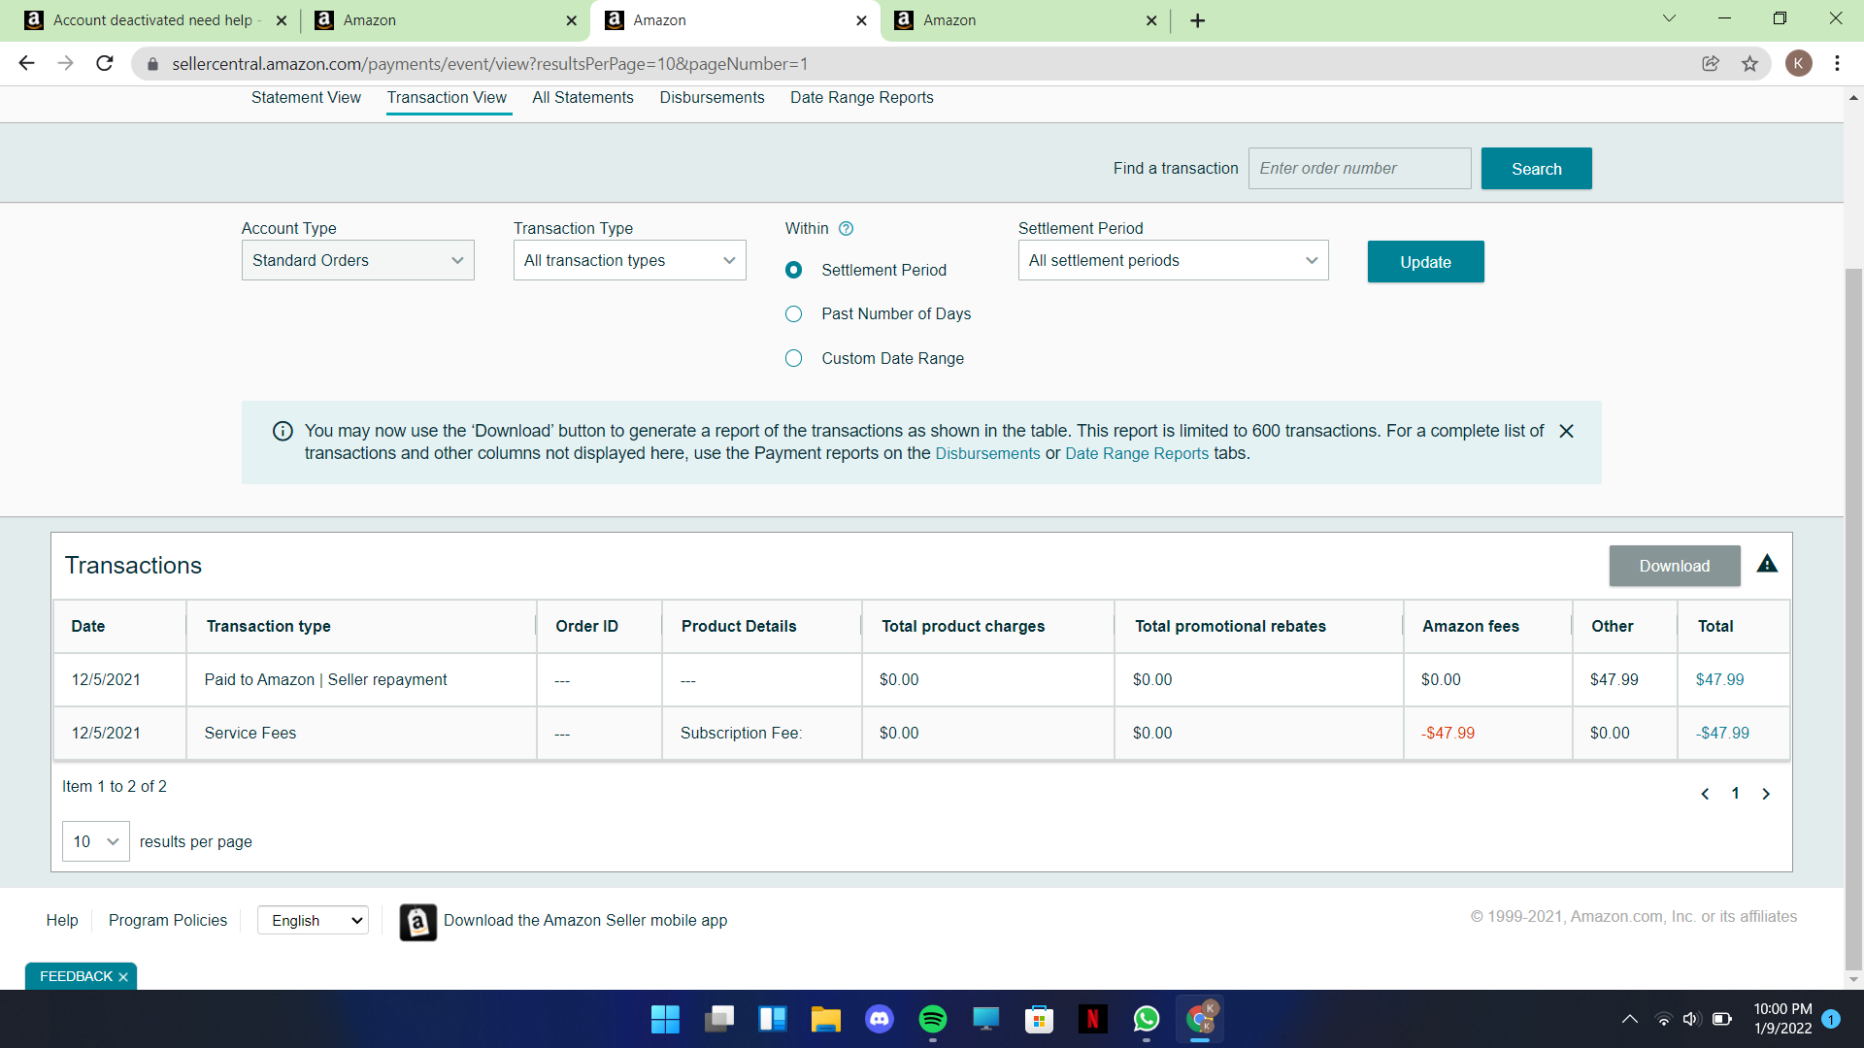Close the FEEDBACK tab
Viewport: 1864px width, 1048px height.
(123, 977)
